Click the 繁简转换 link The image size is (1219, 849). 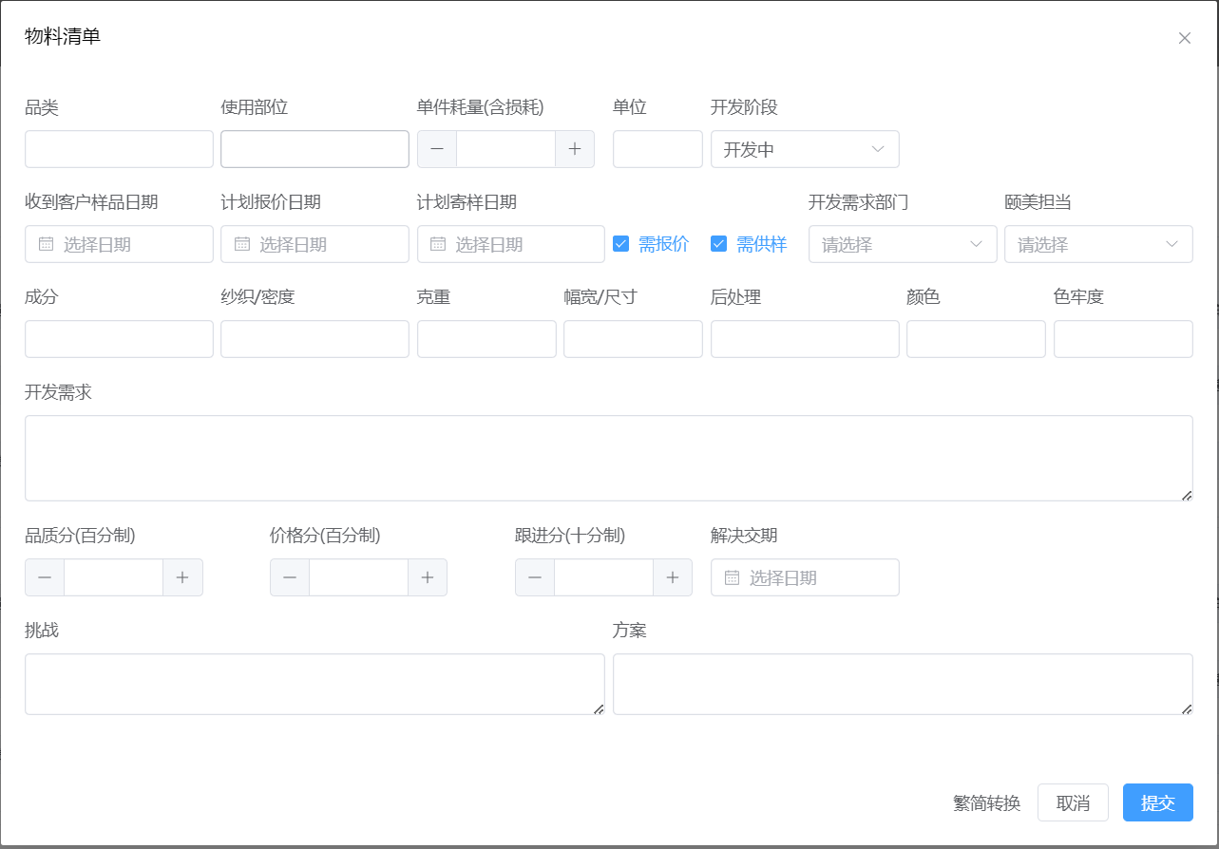pyautogui.click(x=986, y=803)
